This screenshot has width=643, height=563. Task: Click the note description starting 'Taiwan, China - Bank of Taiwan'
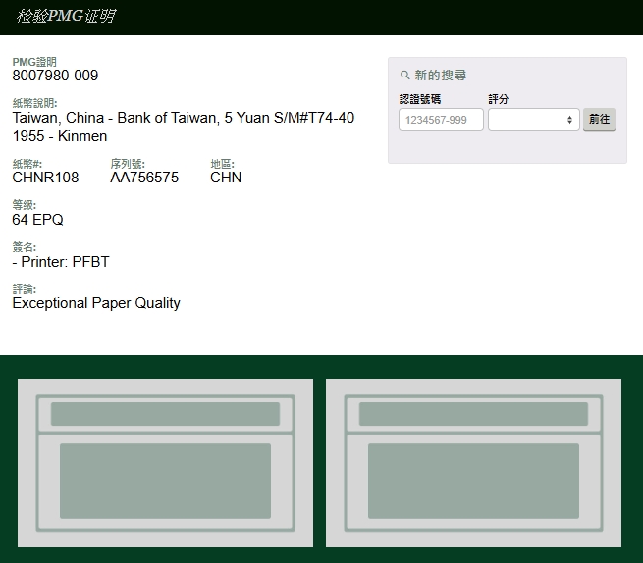(x=184, y=127)
